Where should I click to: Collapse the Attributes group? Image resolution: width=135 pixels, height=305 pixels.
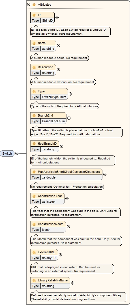(x=29, y=5)
